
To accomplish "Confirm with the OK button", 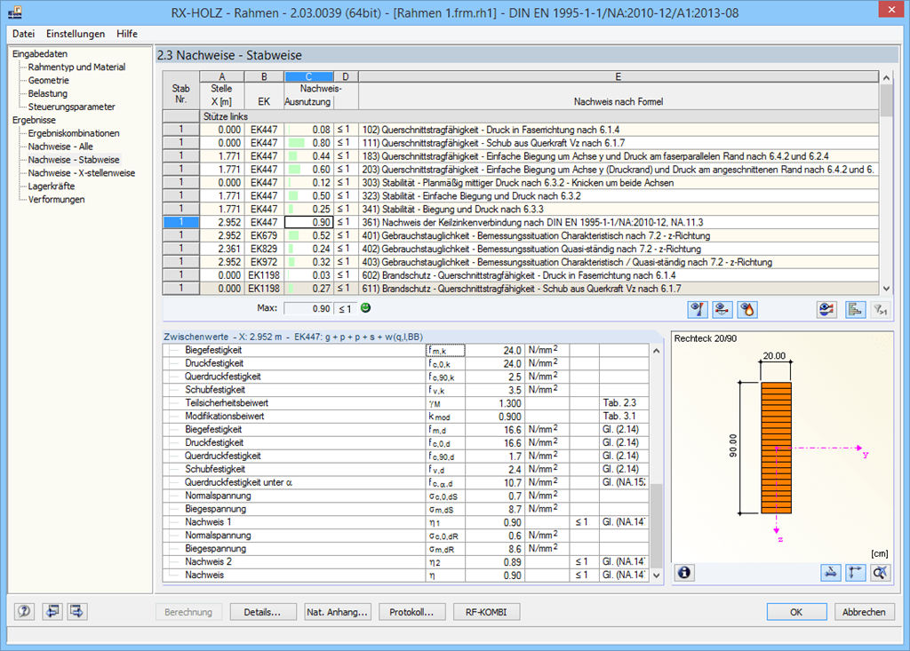I will (x=796, y=612).
